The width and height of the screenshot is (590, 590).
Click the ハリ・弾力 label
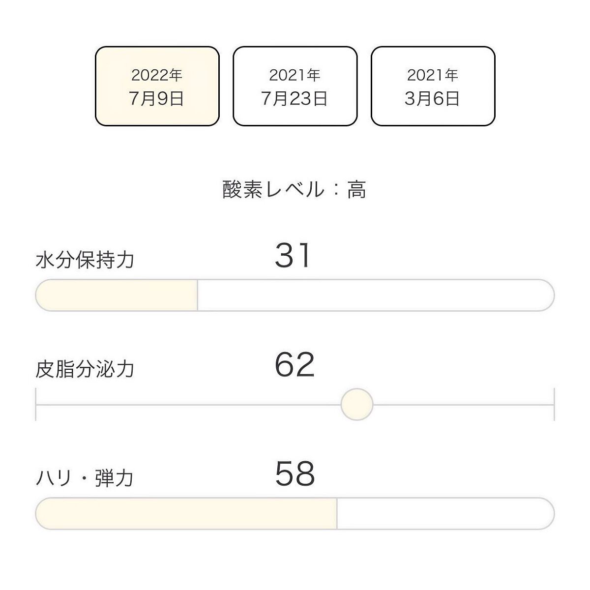[x=85, y=478]
